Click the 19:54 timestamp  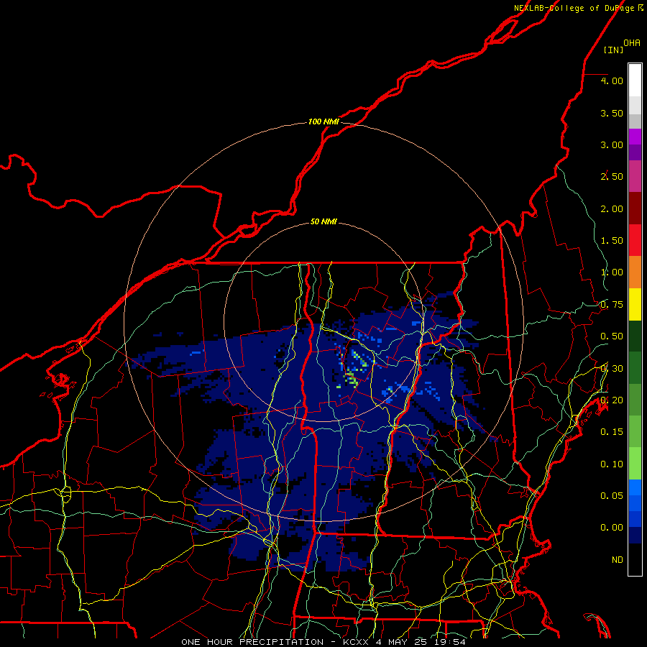(x=450, y=642)
